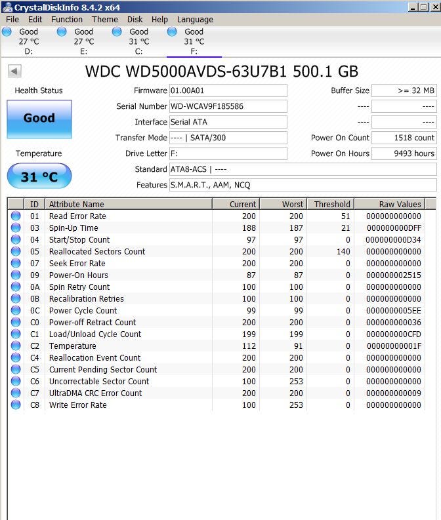The image size is (441, 520).
Task: Select disk E: status tab
Action: 83,41
